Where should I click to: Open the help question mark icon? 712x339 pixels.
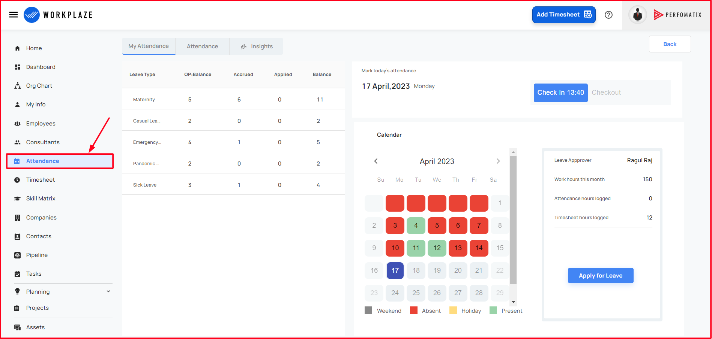click(x=608, y=15)
